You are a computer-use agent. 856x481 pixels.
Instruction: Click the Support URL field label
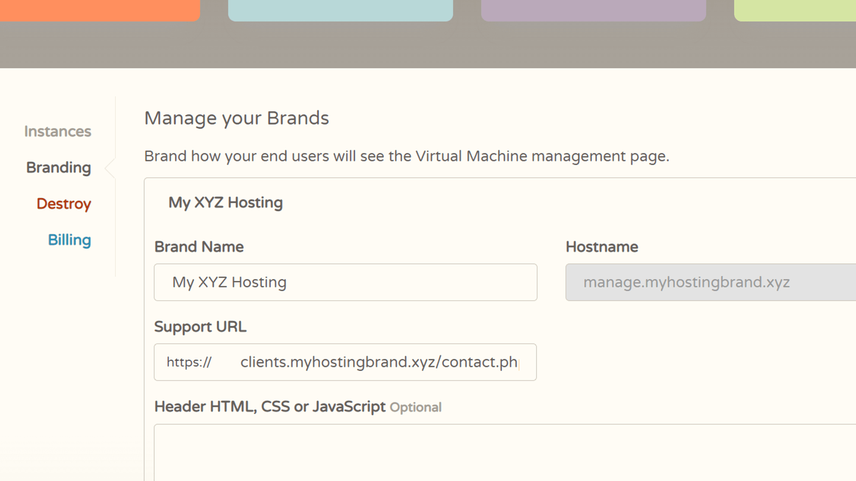tap(200, 326)
